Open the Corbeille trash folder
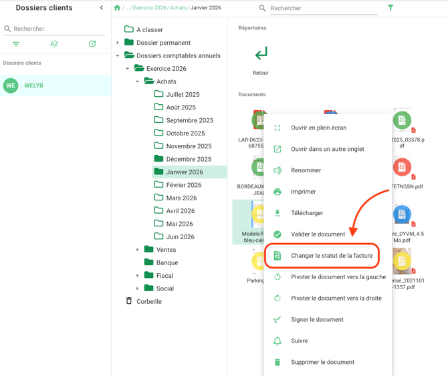The image size is (448, 376). click(148, 301)
